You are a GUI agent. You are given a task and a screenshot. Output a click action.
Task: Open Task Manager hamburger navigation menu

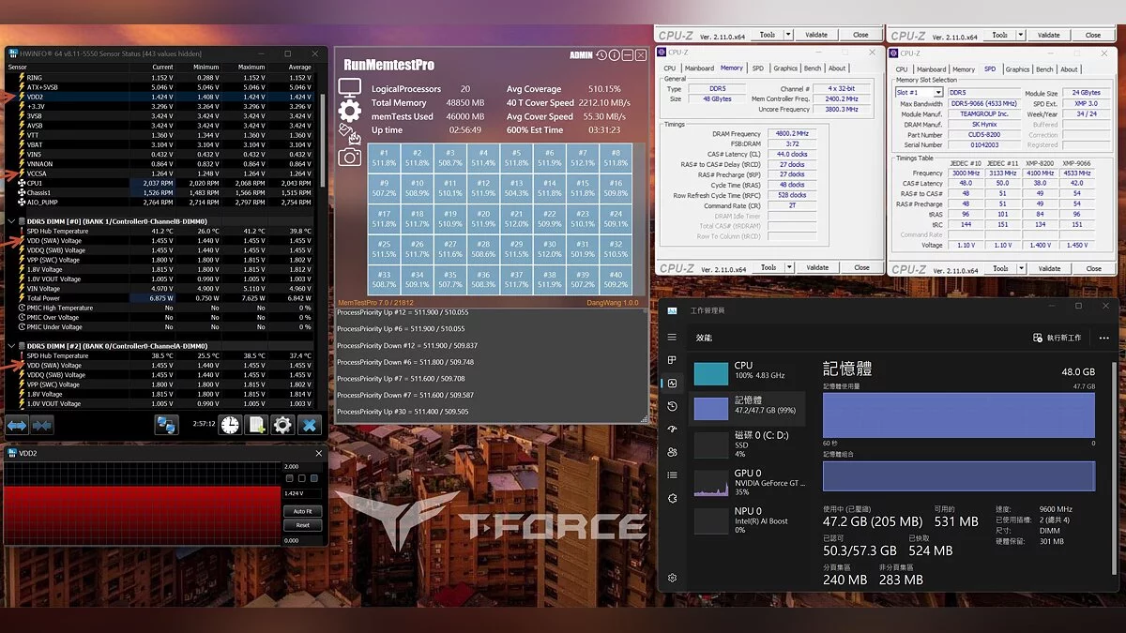672,337
